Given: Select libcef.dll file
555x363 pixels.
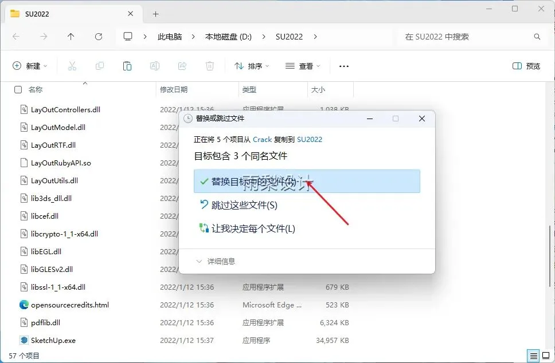Looking at the screenshot, I should coord(45,216).
